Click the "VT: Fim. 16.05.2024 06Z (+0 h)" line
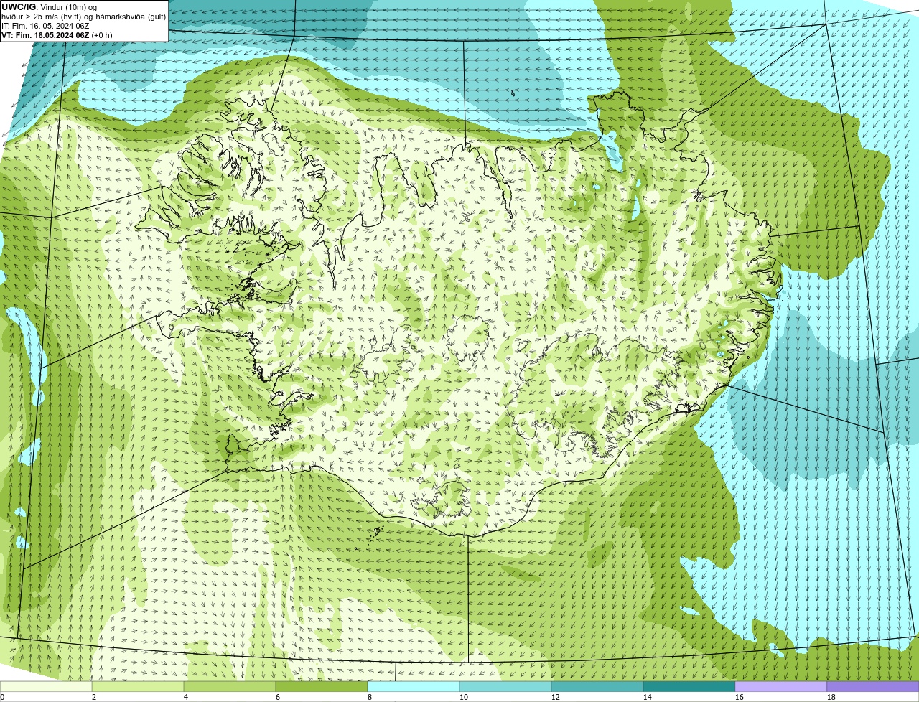919x702 pixels. [x=57, y=35]
